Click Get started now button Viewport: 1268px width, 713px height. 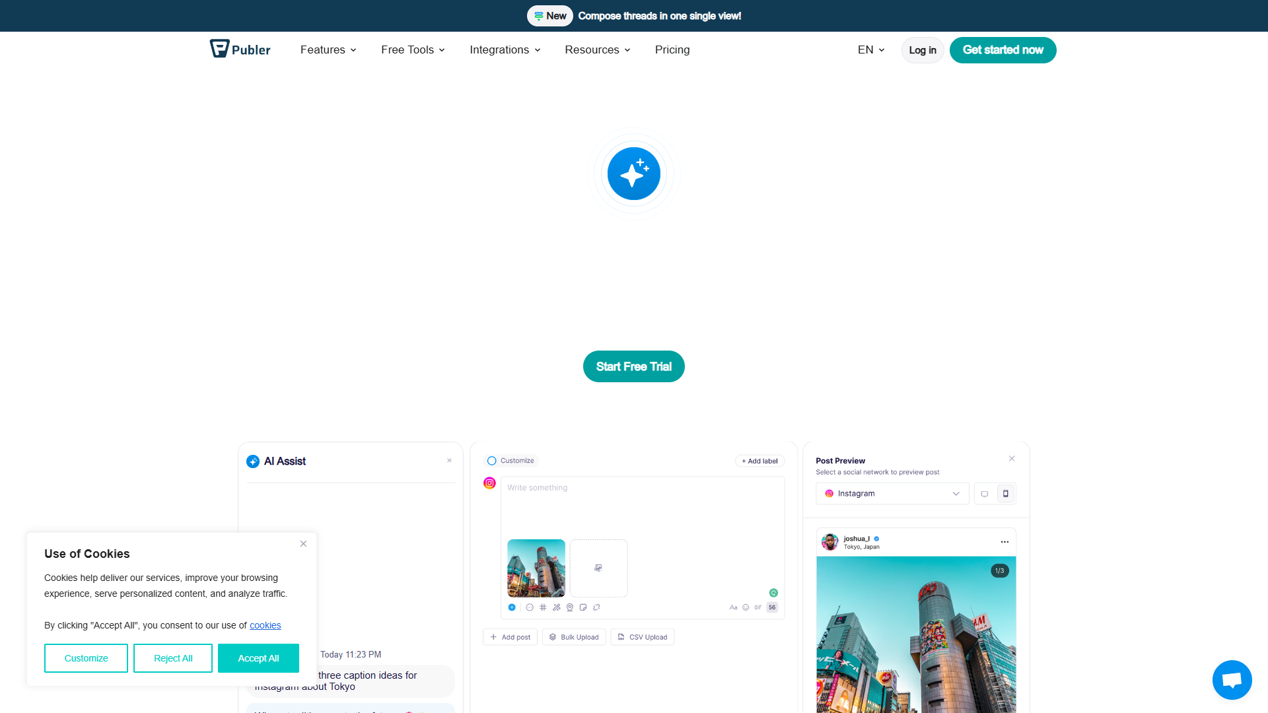(x=1003, y=50)
